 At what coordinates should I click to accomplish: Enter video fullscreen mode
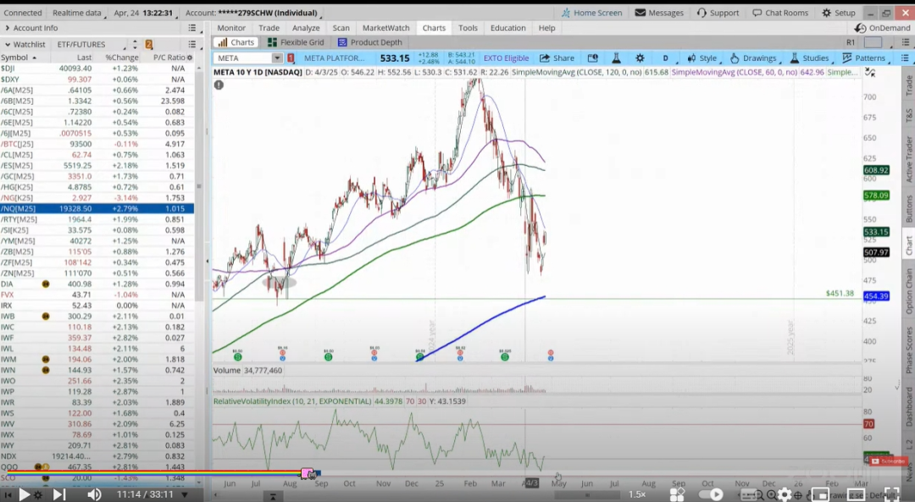pos(891,494)
